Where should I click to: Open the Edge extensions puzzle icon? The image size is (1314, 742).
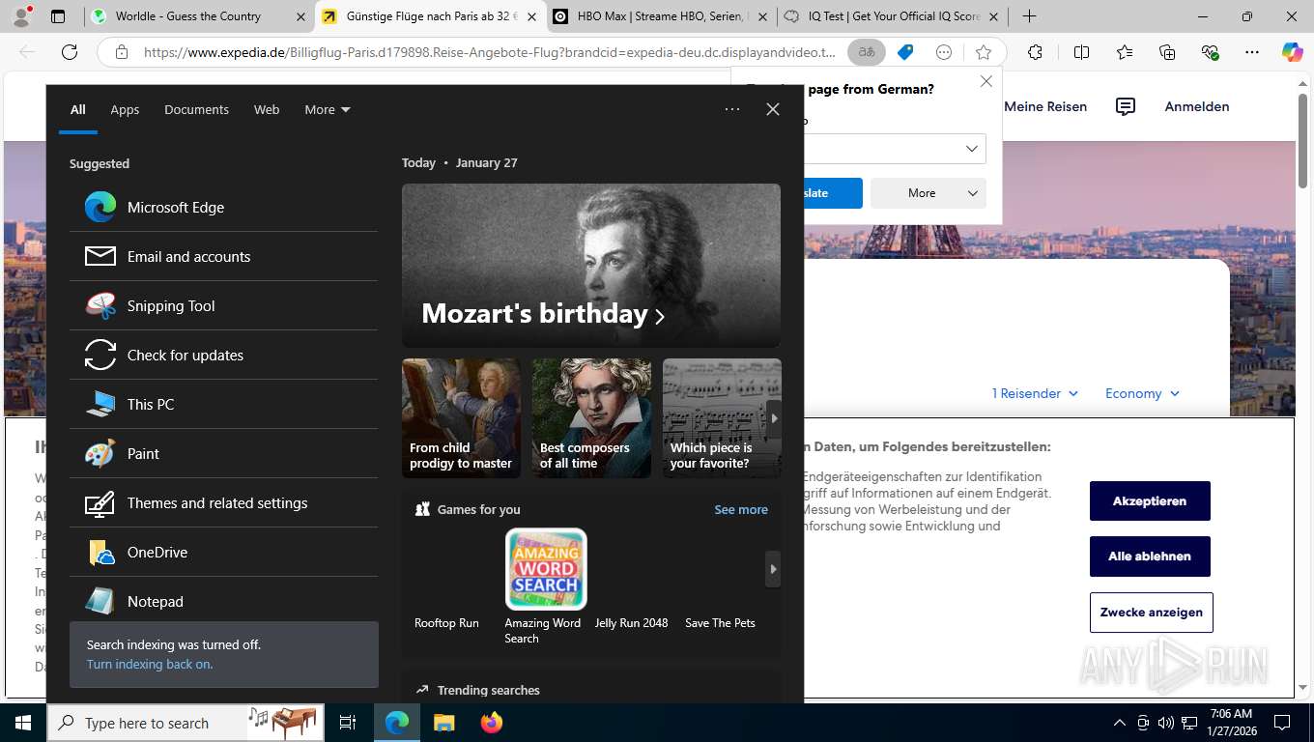pyautogui.click(x=1035, y=52)
